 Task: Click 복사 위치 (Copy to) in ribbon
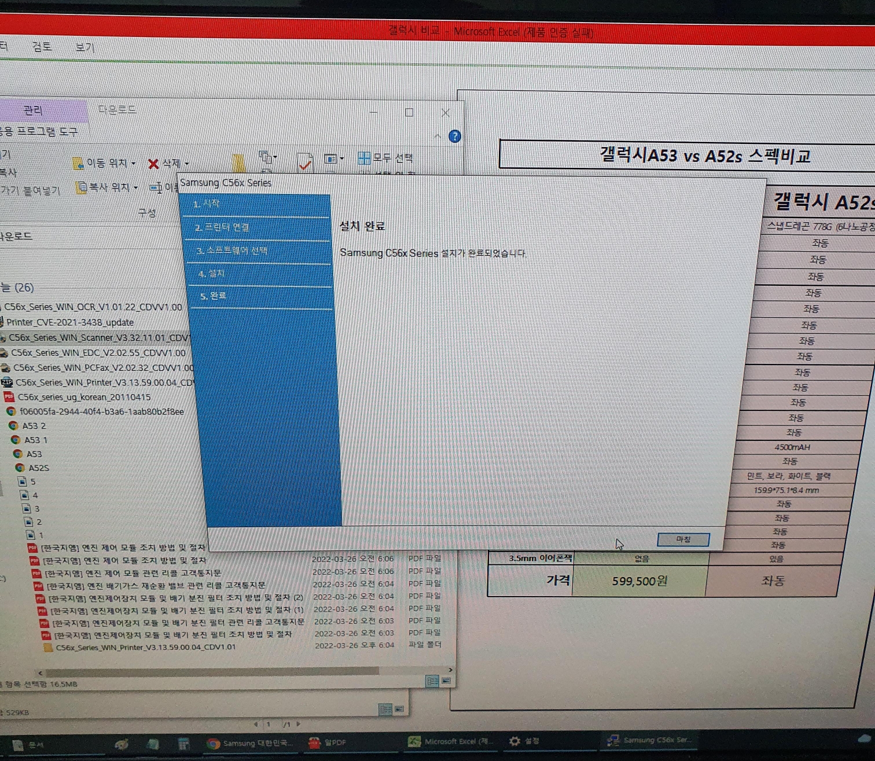[107, 188]
